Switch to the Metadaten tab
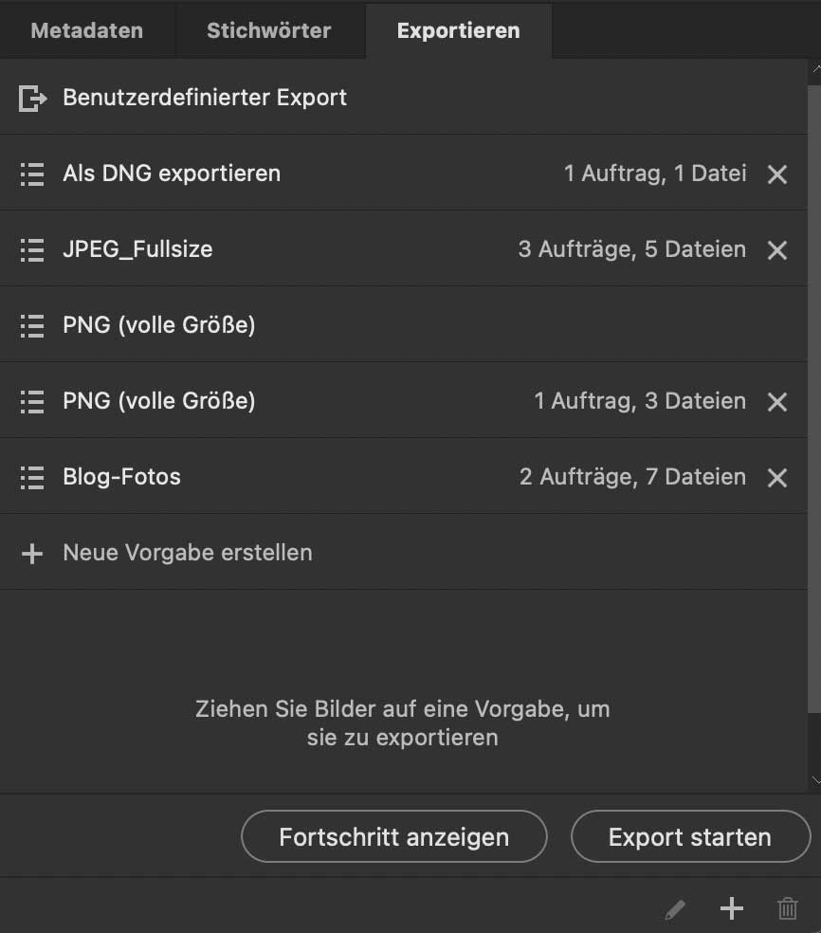Screen dimensions: 821x933 click(x=87, y=30)
